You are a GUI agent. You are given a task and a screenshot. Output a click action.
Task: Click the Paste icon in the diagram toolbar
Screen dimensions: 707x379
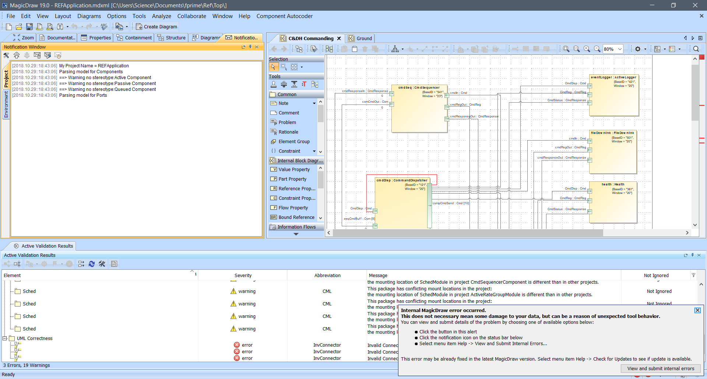(x=355, y=49)
